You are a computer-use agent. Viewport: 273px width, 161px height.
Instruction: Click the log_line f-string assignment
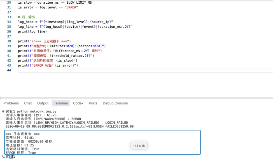(75, 27)
